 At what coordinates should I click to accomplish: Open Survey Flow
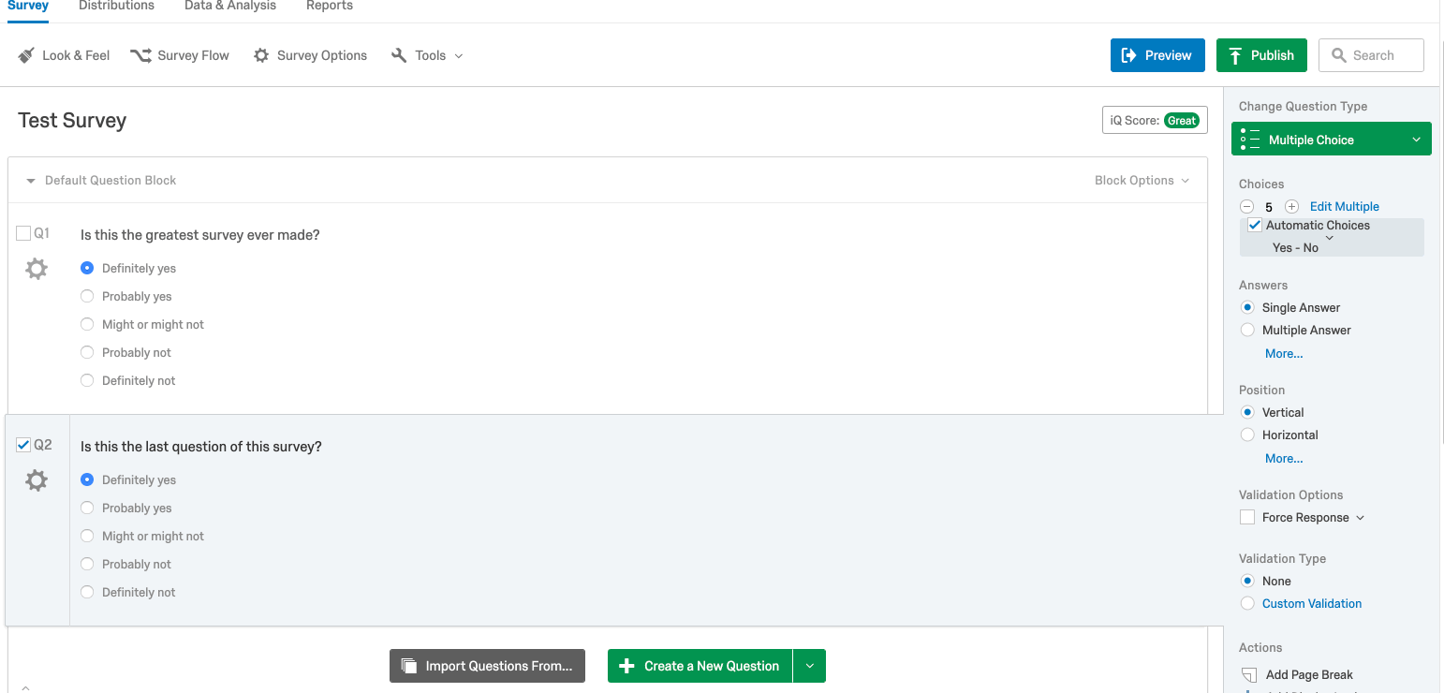click(x=180, y=55)
